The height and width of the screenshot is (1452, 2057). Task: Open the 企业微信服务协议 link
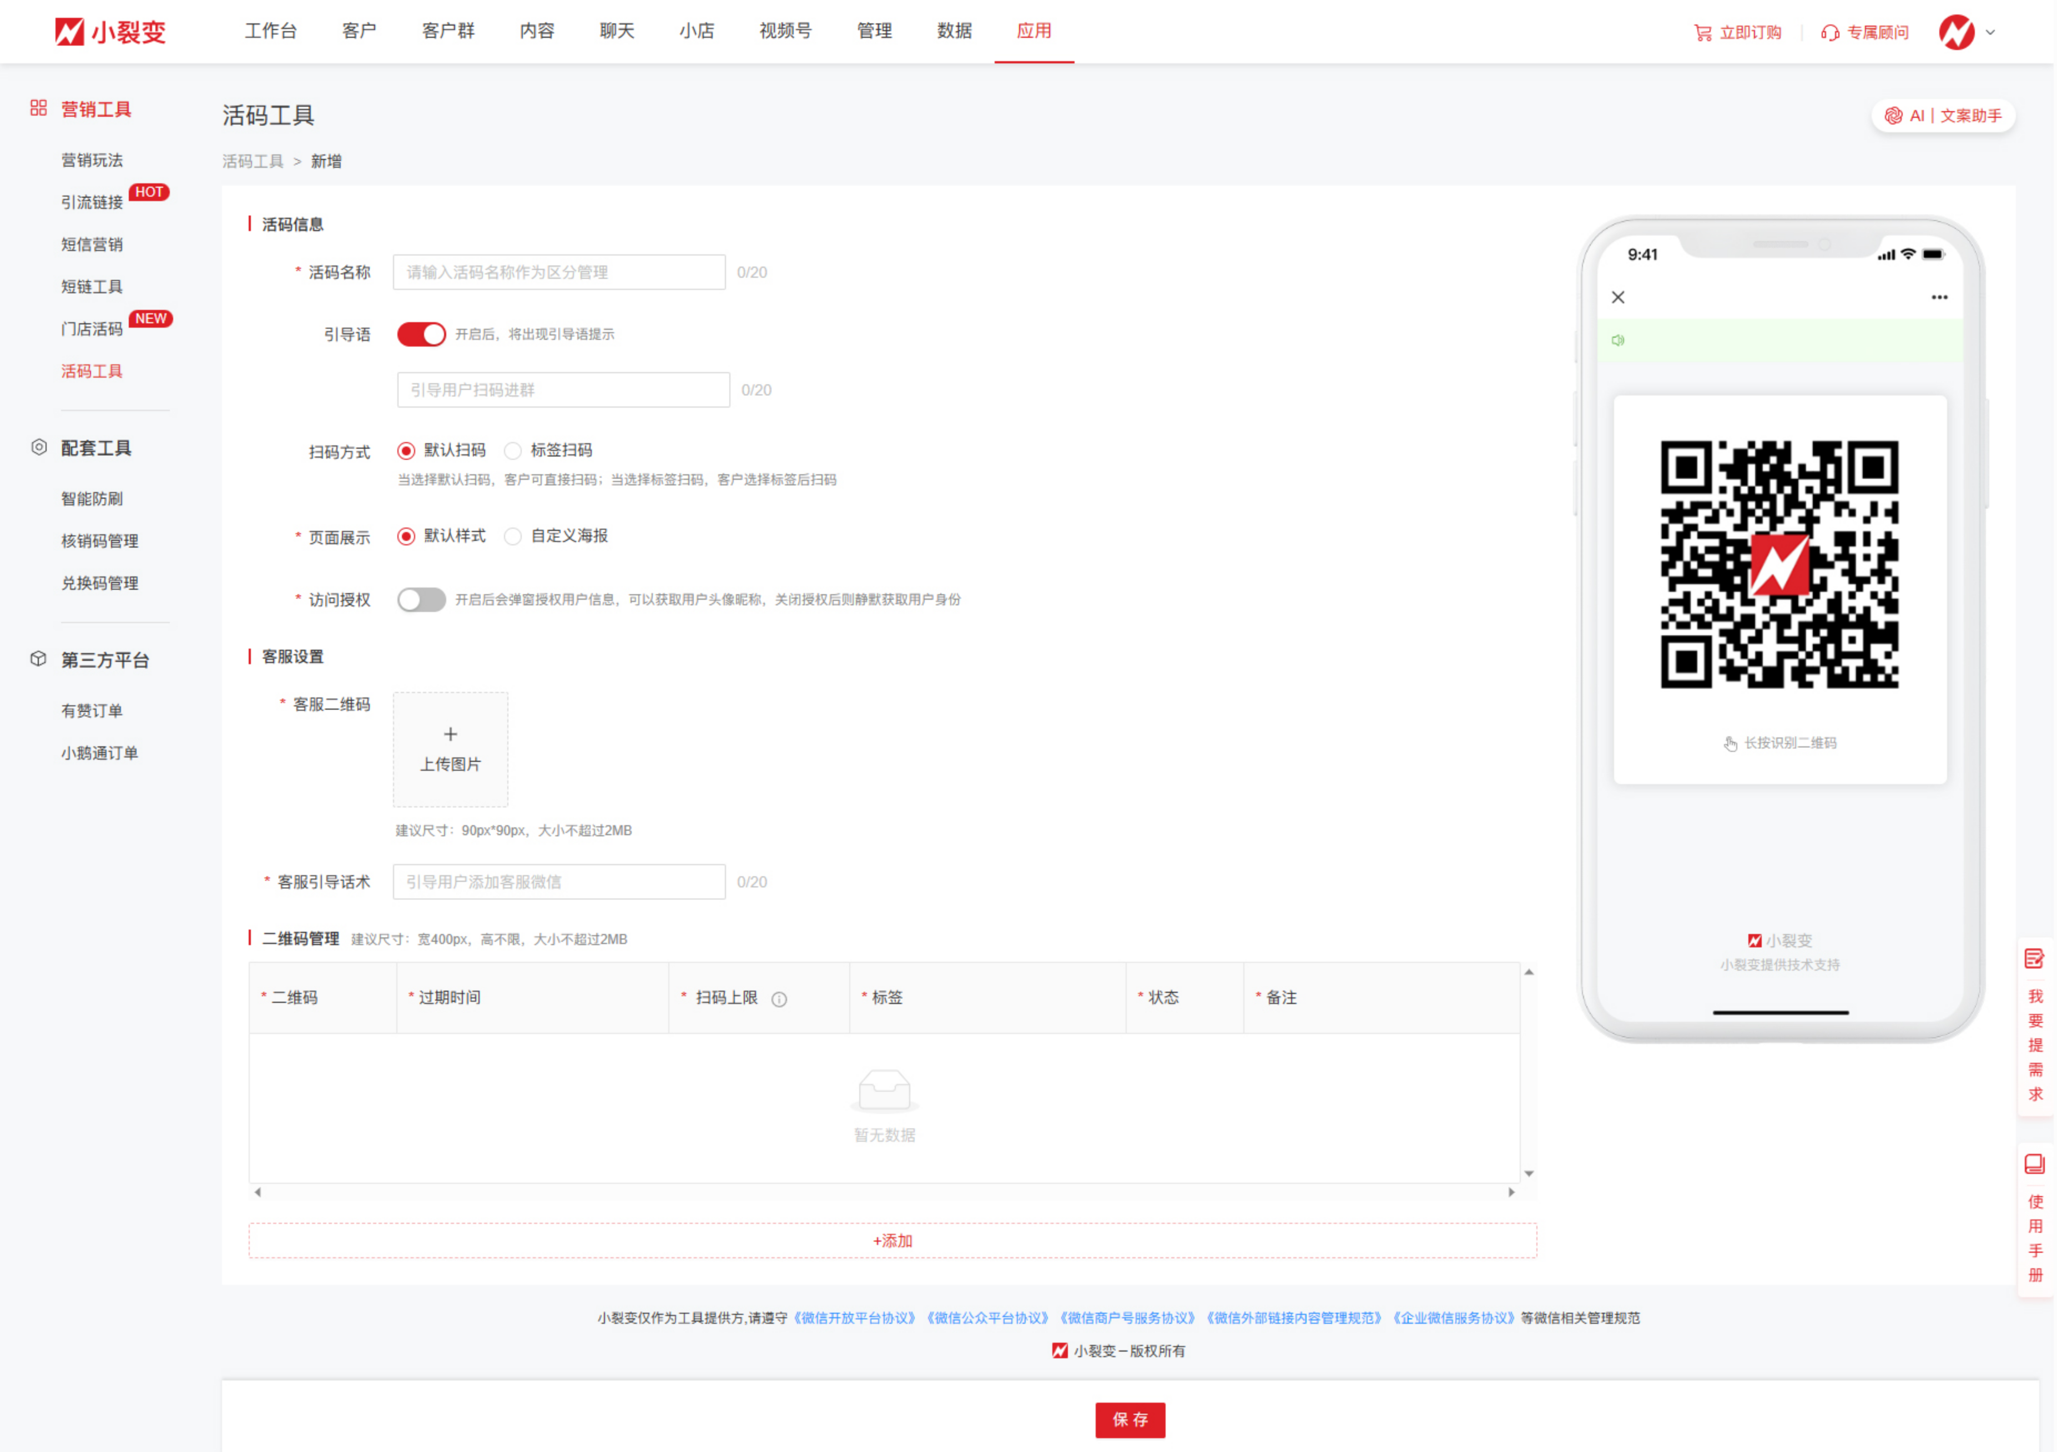click(1454, 1318)
